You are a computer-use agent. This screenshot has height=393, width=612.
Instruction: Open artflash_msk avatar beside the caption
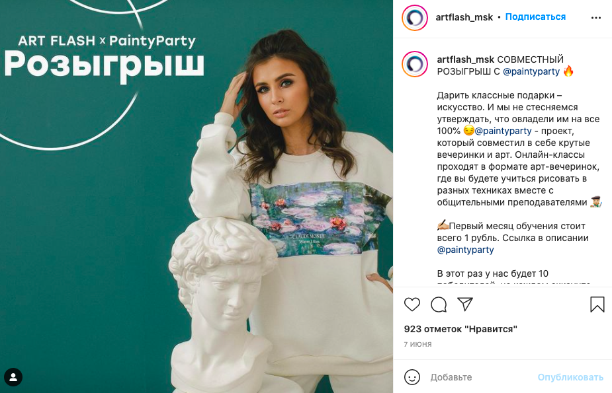[x=415, y=64]
